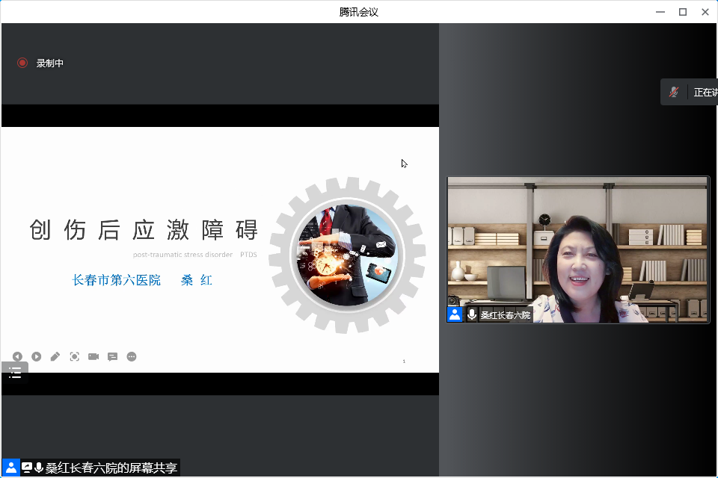
Task: Click the 桑红长春六院 name label on video
Action: [506, 315]
